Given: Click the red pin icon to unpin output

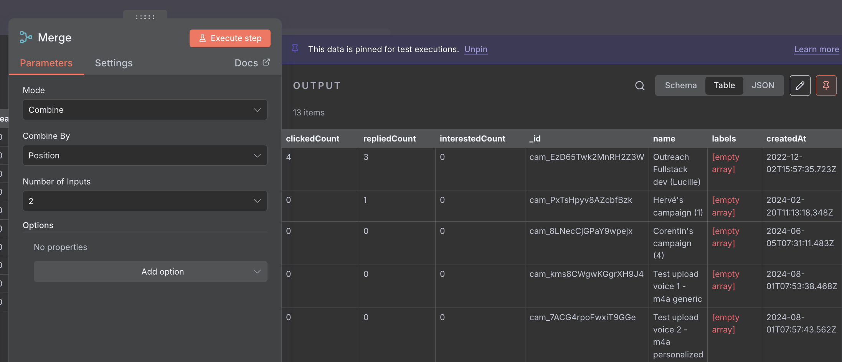Looking at the screenshot, I should 826,86.
